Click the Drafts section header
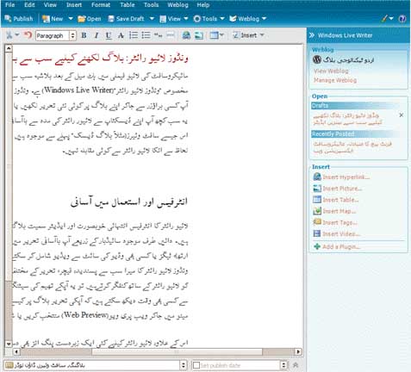This screenshot has width=411, height=372. point(355,106)
